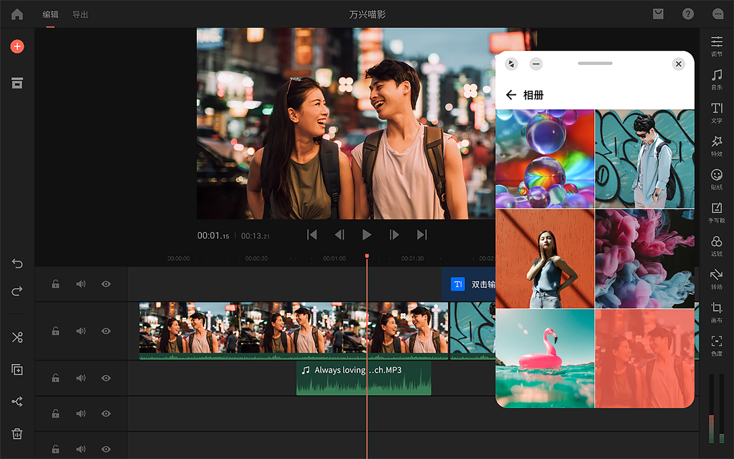This screenshot has height=459, width=734.
Task: Hide the main video track with eye icon
Action: point(106,331)
